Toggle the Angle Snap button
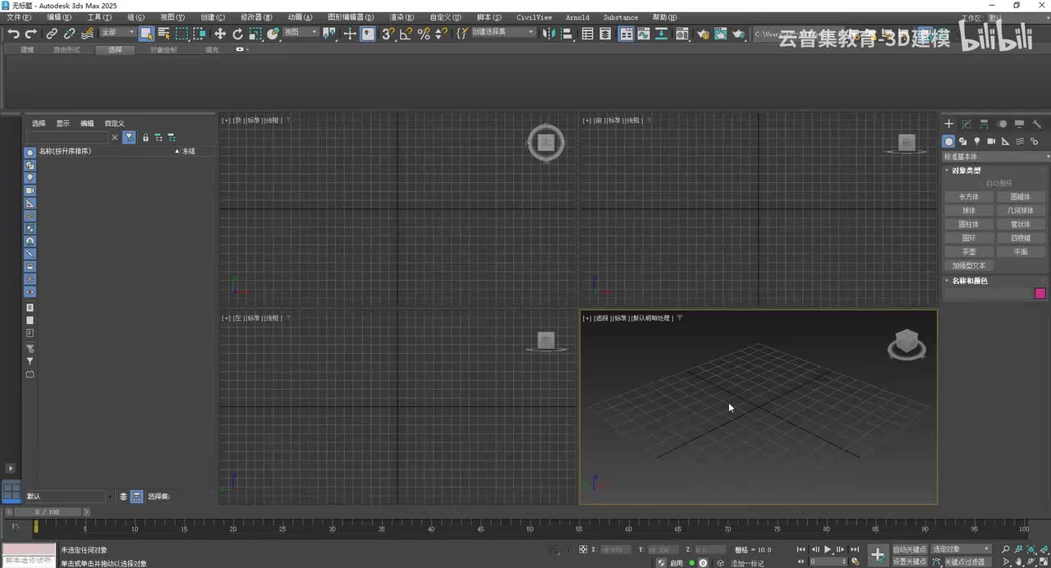The height and width of the screenshot is (568, 1051). 406,34
